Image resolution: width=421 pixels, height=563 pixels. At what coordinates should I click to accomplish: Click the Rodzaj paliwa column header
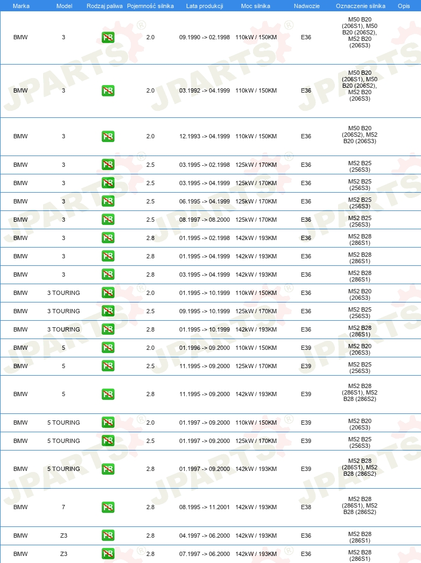point(104,6)
